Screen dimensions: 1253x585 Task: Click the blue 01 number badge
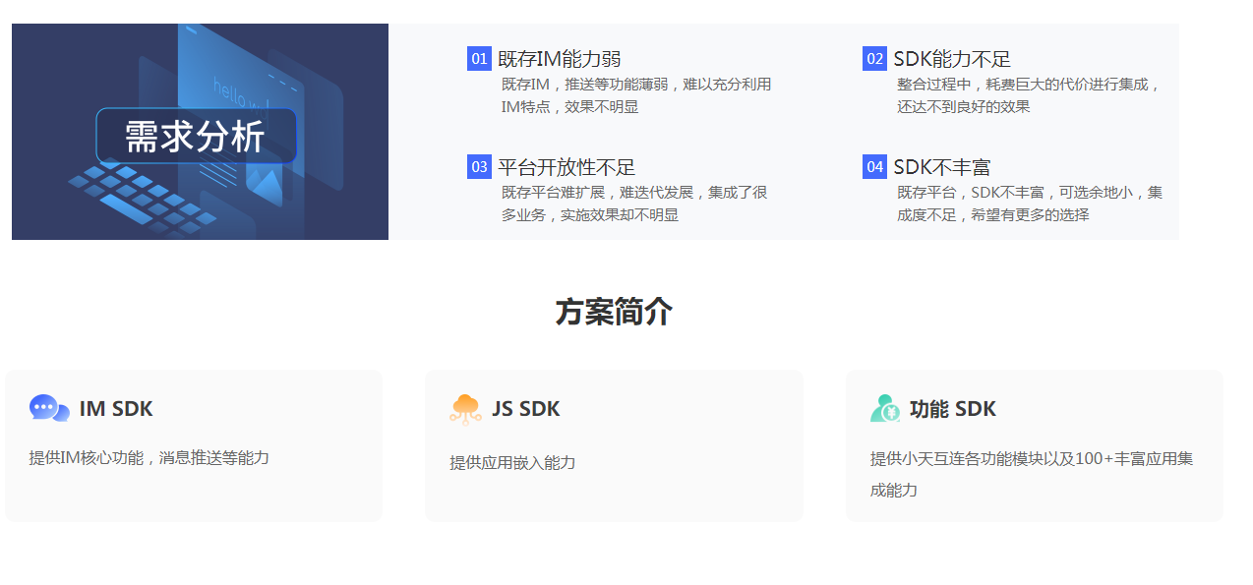479,59
